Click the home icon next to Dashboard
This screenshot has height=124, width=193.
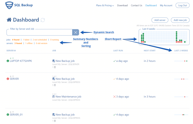click(x=9, y=20)
